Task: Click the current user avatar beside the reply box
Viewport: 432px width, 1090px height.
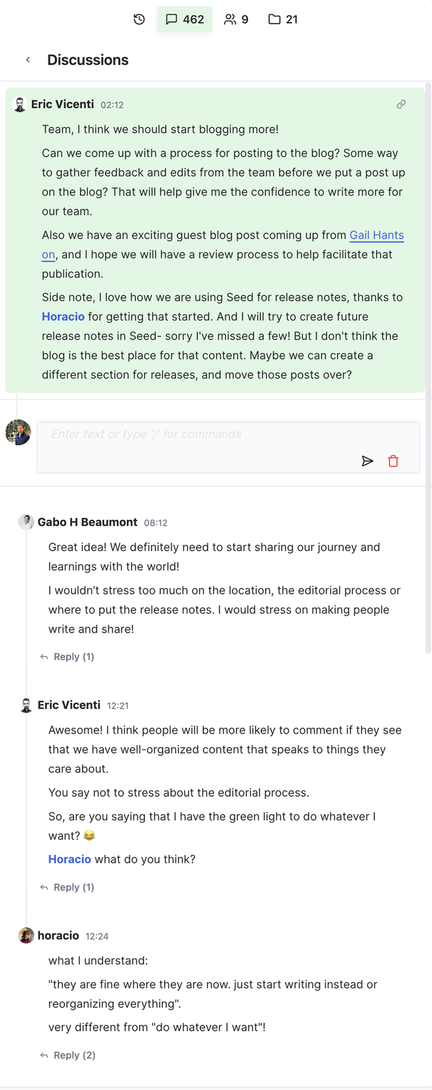Action: click(19, 433)
